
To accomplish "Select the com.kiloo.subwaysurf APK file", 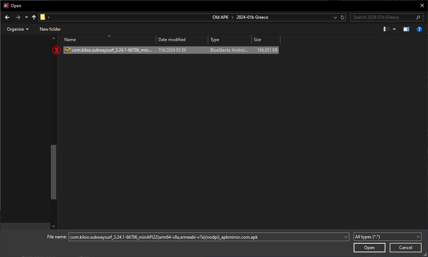I will pos(171,50).
